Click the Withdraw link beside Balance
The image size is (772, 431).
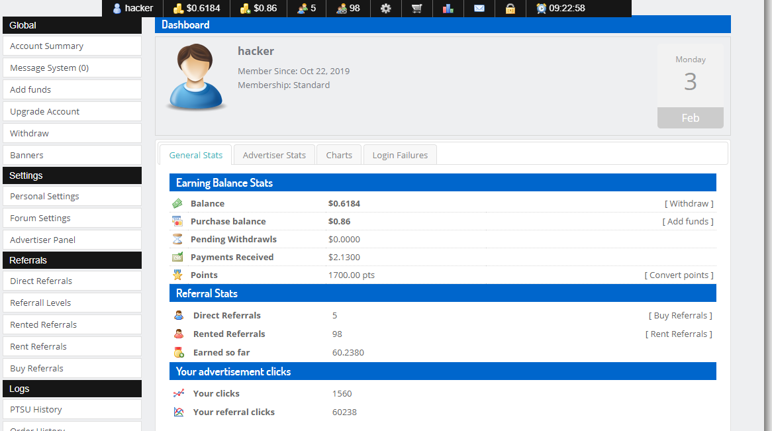(x=689, y=203)
